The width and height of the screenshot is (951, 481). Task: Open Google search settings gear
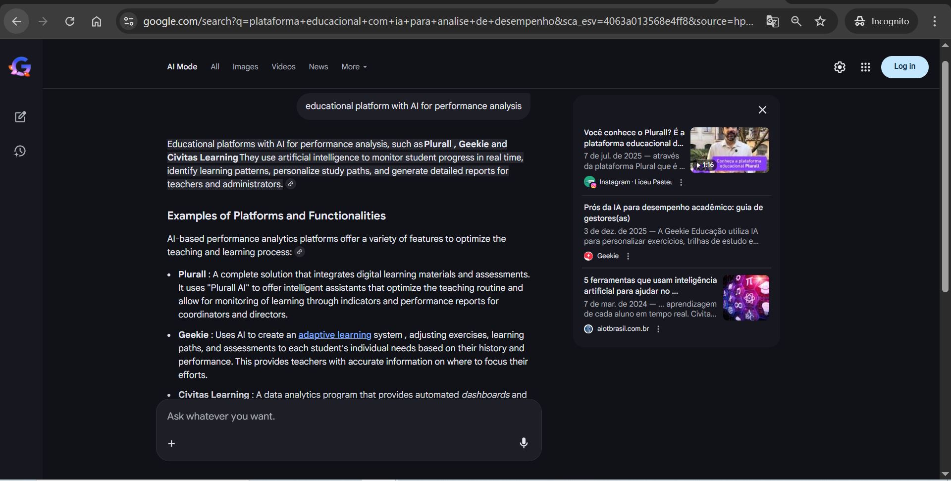point(840,67)
